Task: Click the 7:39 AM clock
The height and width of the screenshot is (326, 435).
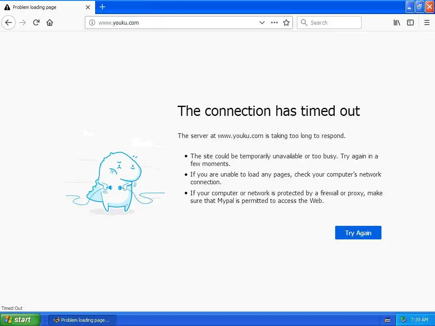Action: point(419,320)
